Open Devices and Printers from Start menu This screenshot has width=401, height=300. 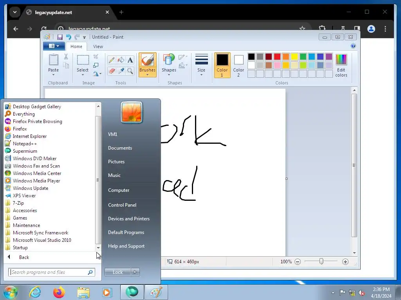[x=128, y=219]
